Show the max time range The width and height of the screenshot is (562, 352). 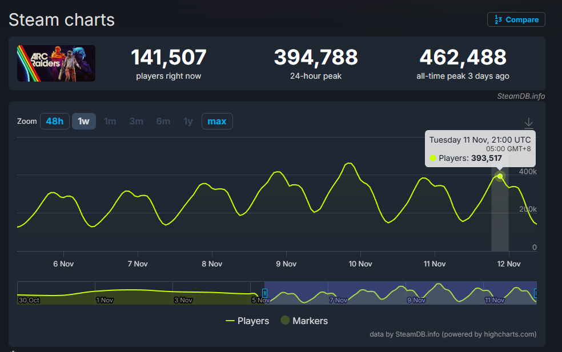click(216, 121)
